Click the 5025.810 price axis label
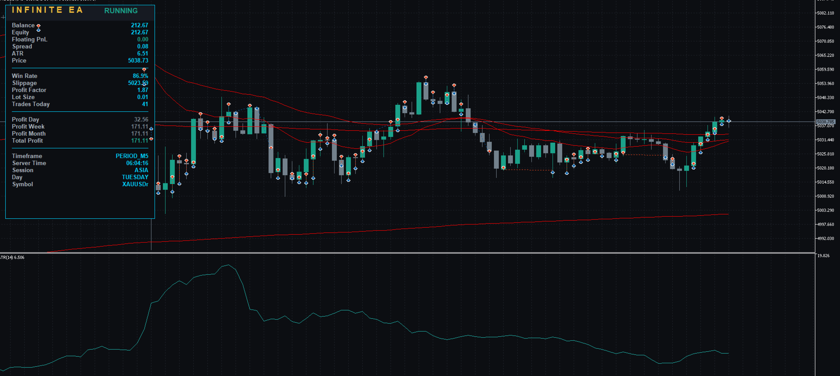Screen dimensions: 840x376 pos(825,154)
